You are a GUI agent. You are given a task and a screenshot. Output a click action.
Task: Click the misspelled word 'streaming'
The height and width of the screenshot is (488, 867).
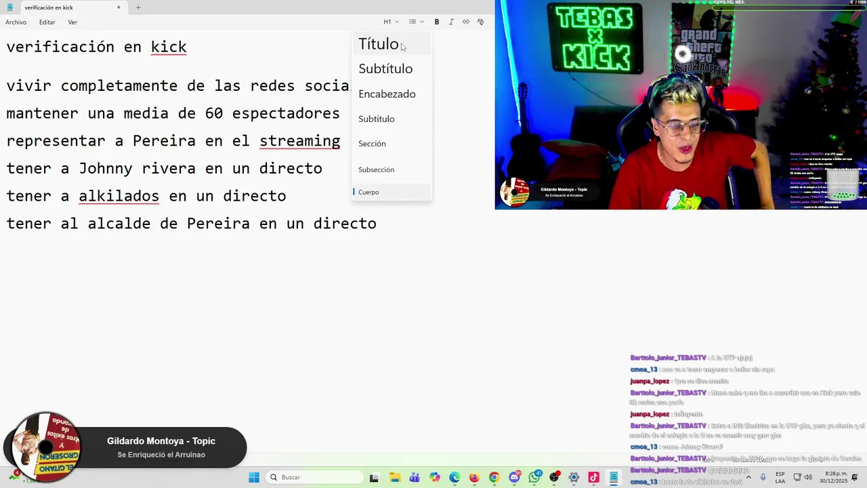[x=299, y=141]
